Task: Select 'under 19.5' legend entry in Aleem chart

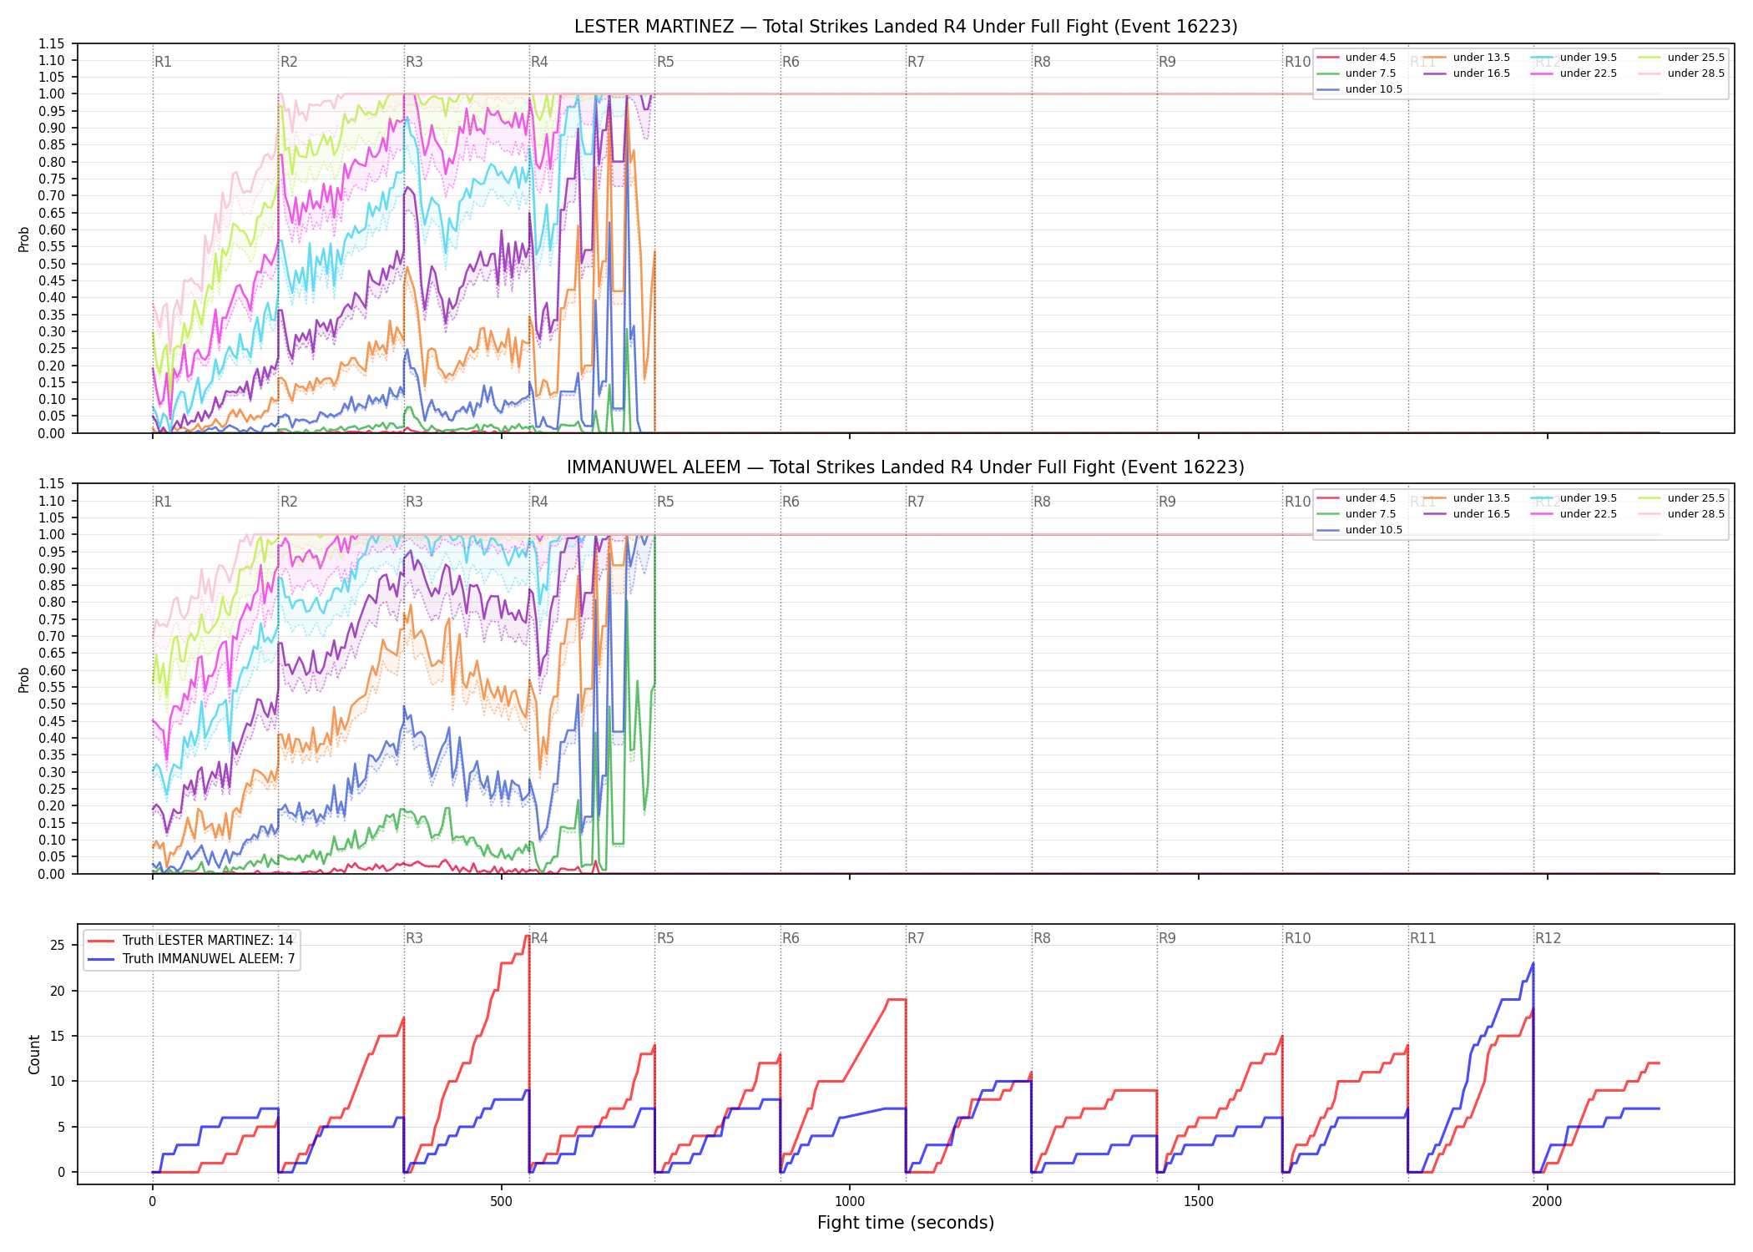Action: [x=1574, y=498]
